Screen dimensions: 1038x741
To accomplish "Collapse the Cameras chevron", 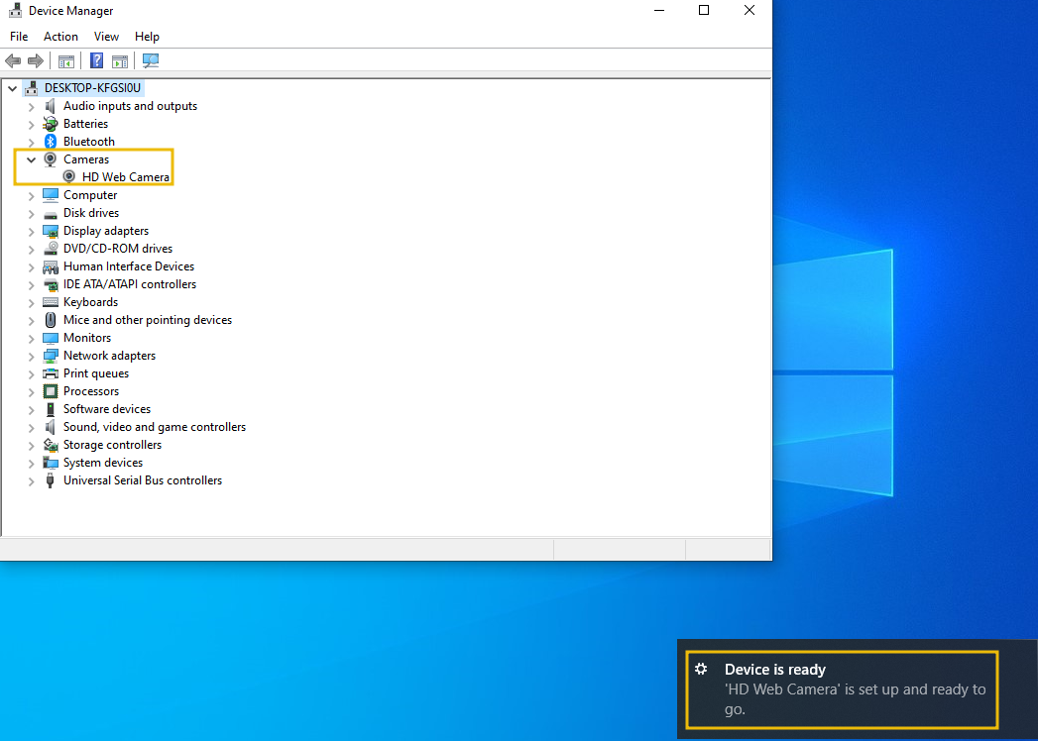I will (x=31, y=159).
